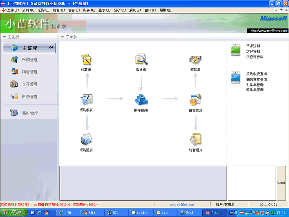Click into the message input box beside Send

point(252,183)
